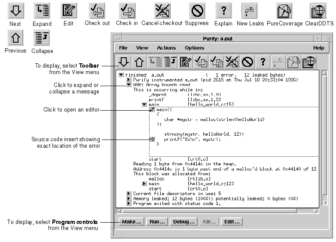The height and width of the screenshot is (242, 336).
Task: Expand the main [hello_world.c:12] entry
Action: [144, 183]
